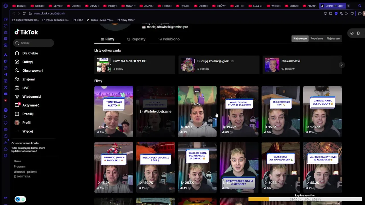Toggle the ad blocker shield icon
The width and height of the screenshot is (365, 205).
(x=336, y=13)
